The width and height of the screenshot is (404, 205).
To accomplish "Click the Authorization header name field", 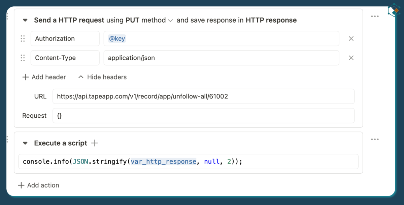I will tap(65, 38).
